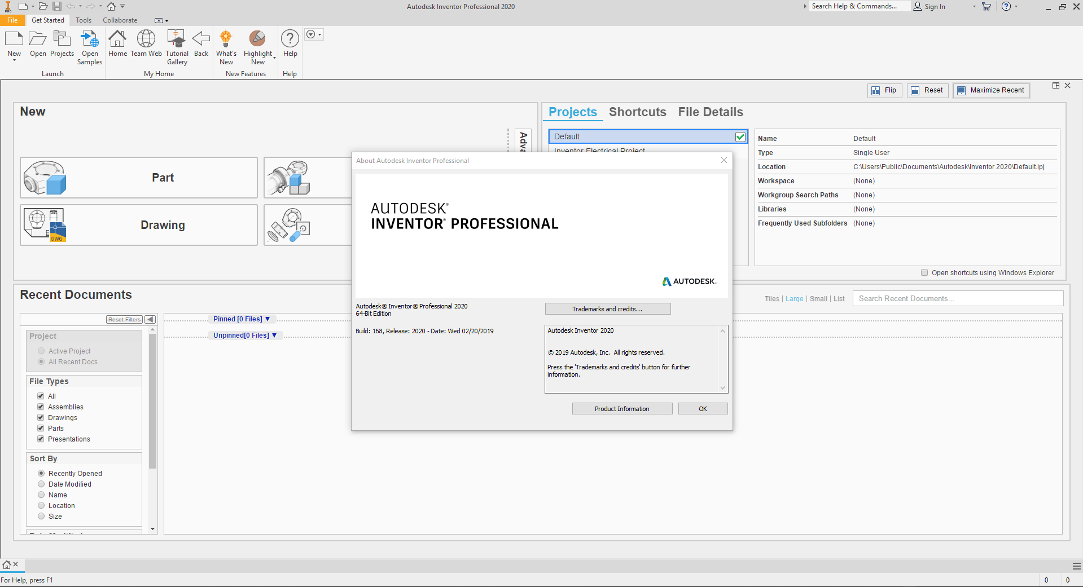The height and width of the screenshot is (587, 1083).
Task: Click OK in the About dialog
Action: 703,409
